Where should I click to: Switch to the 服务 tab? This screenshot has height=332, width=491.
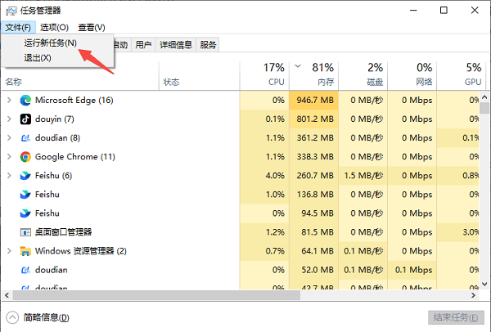[x=208, y=45]
